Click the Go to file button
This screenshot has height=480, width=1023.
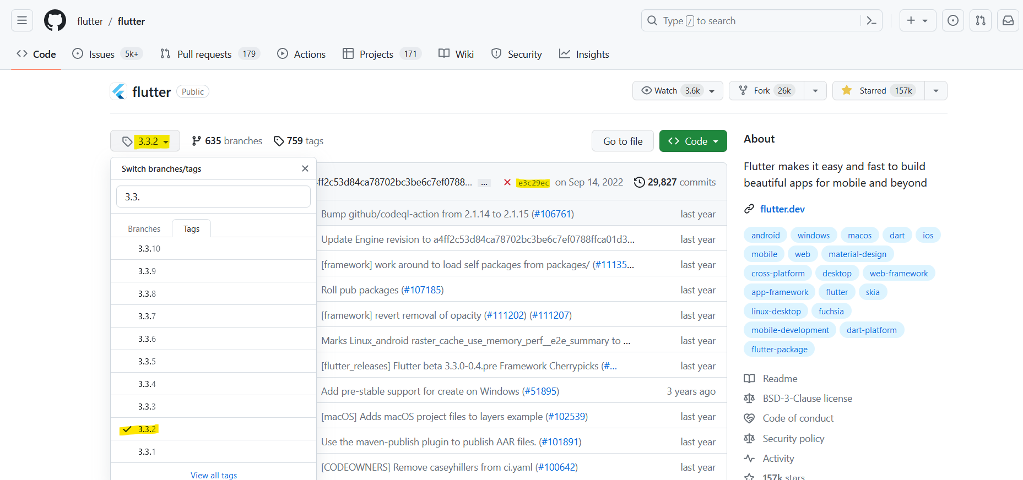click(623, 141)
